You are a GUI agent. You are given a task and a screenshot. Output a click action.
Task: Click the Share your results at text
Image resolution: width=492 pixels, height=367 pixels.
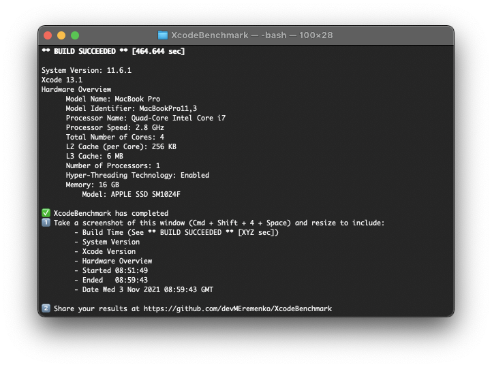pos(97,308)
